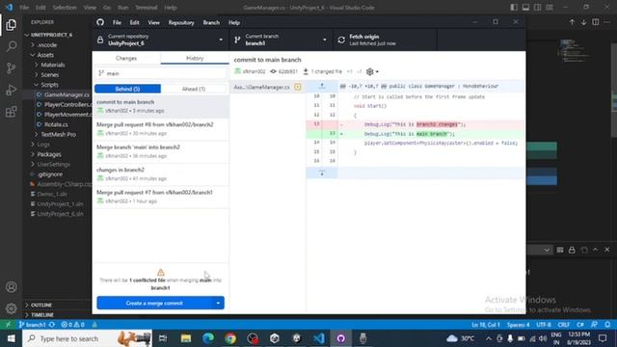
Task: Expand diff context downward arrow
Action: pyautogui.click(x=322, y=173)
